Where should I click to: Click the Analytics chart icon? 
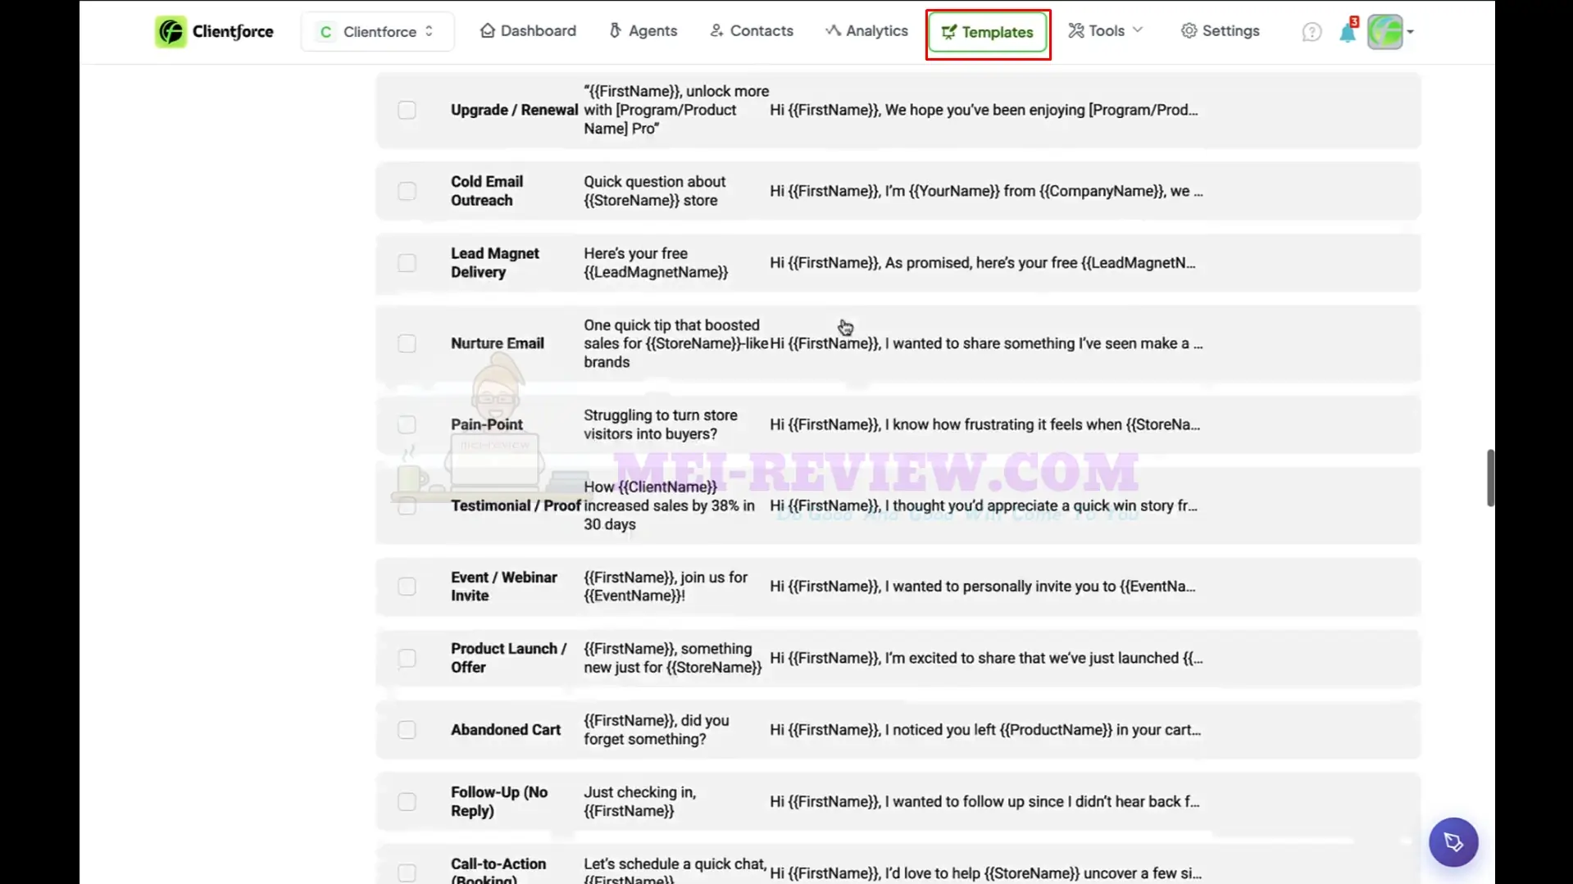pyautogui.click(x=833, y=30)
